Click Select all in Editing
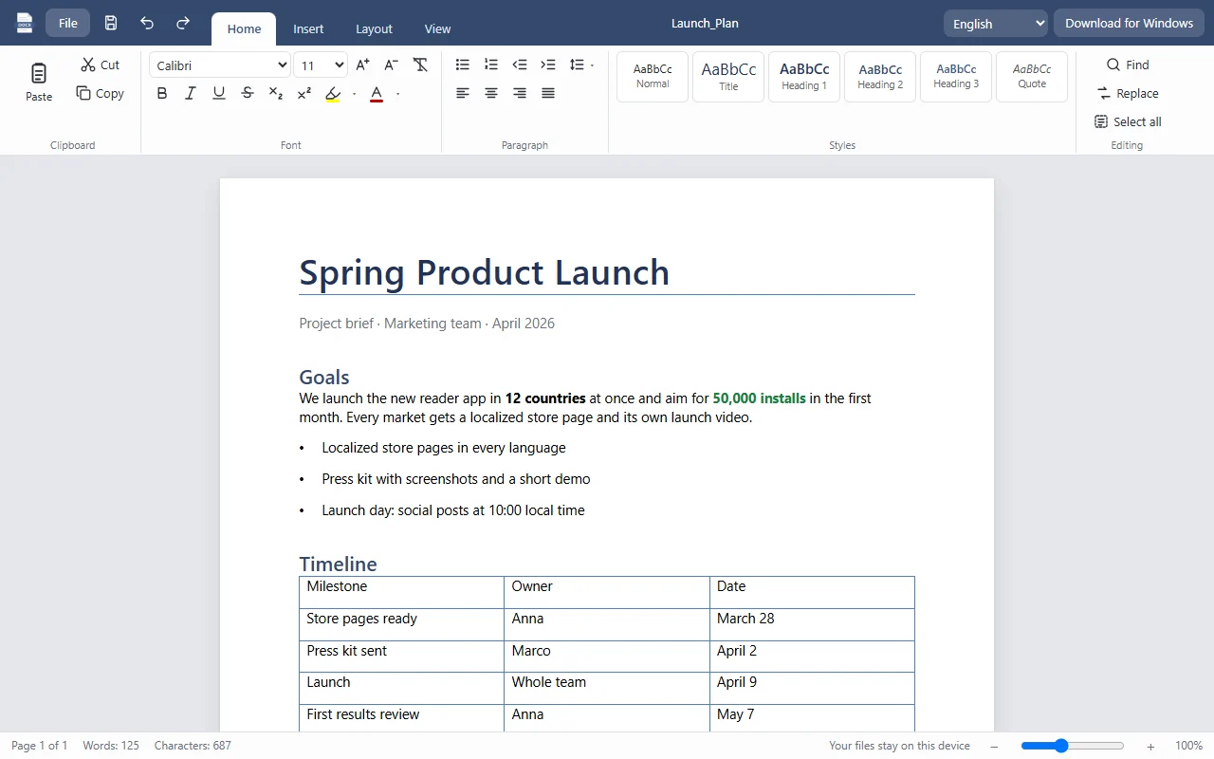1214x759 pixels. coord(1128,121)
